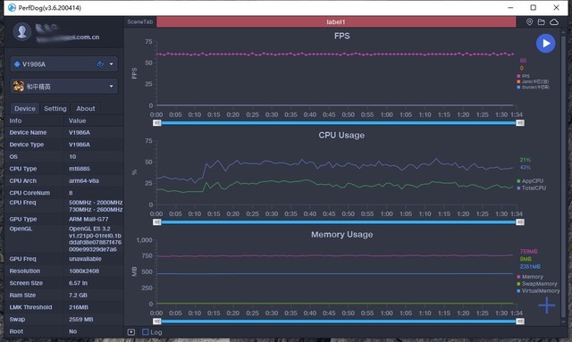The image size is (572, 342).
Task: Select the CPU CoreNum row label
Action: tap(29, 193)
